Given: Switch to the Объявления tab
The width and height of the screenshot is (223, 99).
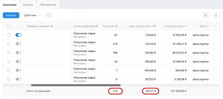Looking at the screenshot, I should [48, 5].
